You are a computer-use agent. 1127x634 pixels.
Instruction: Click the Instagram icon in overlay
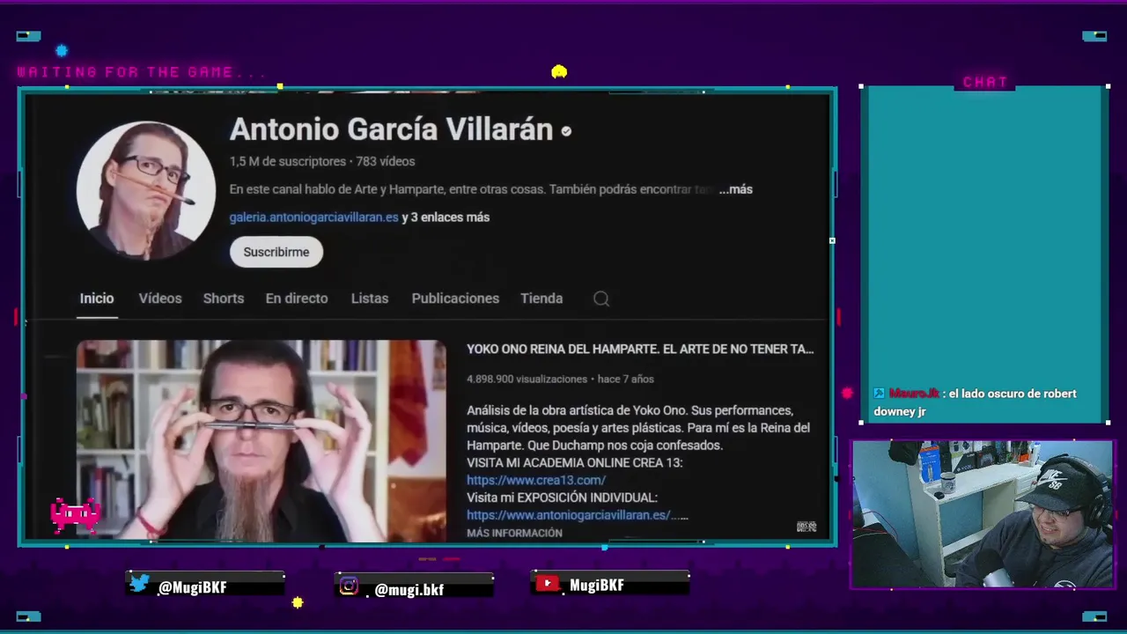[350, 586]
